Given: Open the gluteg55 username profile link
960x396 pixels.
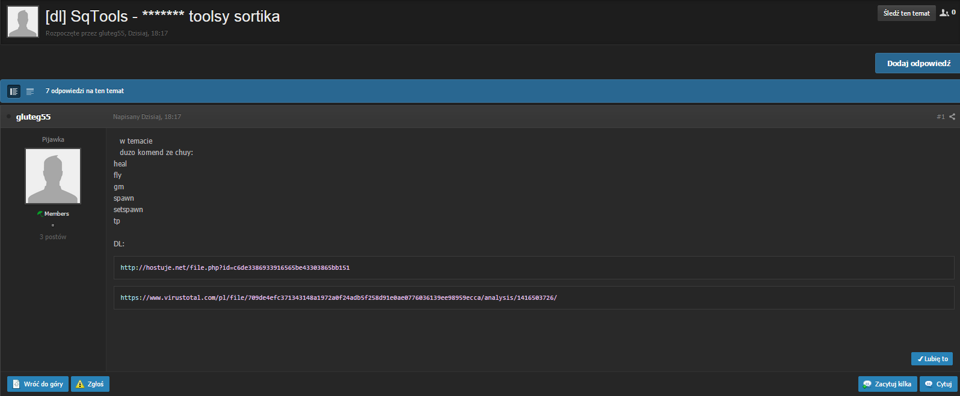Looking at the screenshot, I should (x=33, y=117).
